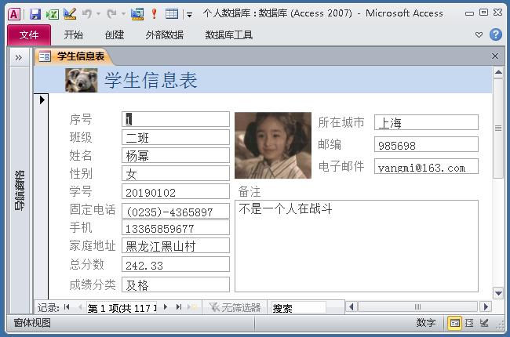Switch to the 数据库工具 ribbon tab

tap(228, 34)
